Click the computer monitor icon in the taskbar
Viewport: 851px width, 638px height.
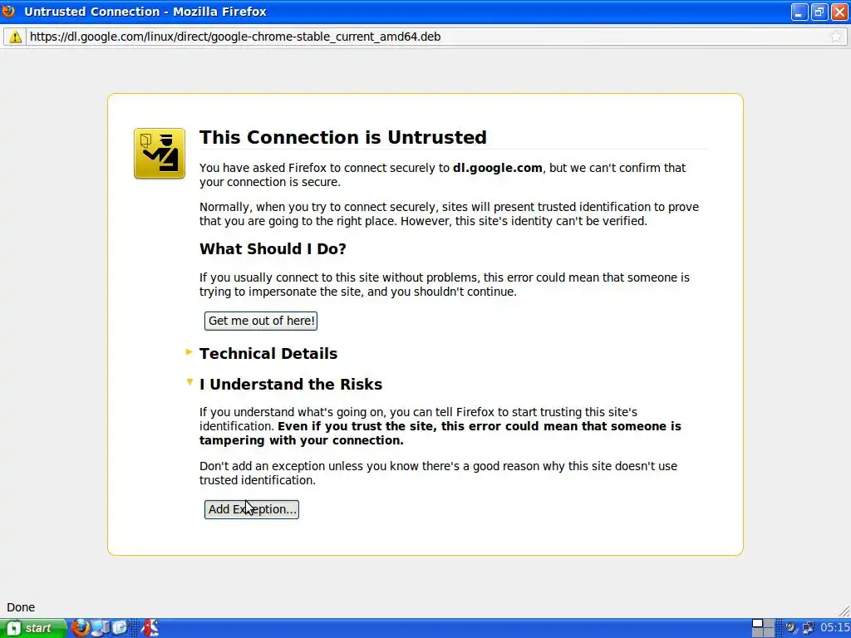(x=101, y=628)
